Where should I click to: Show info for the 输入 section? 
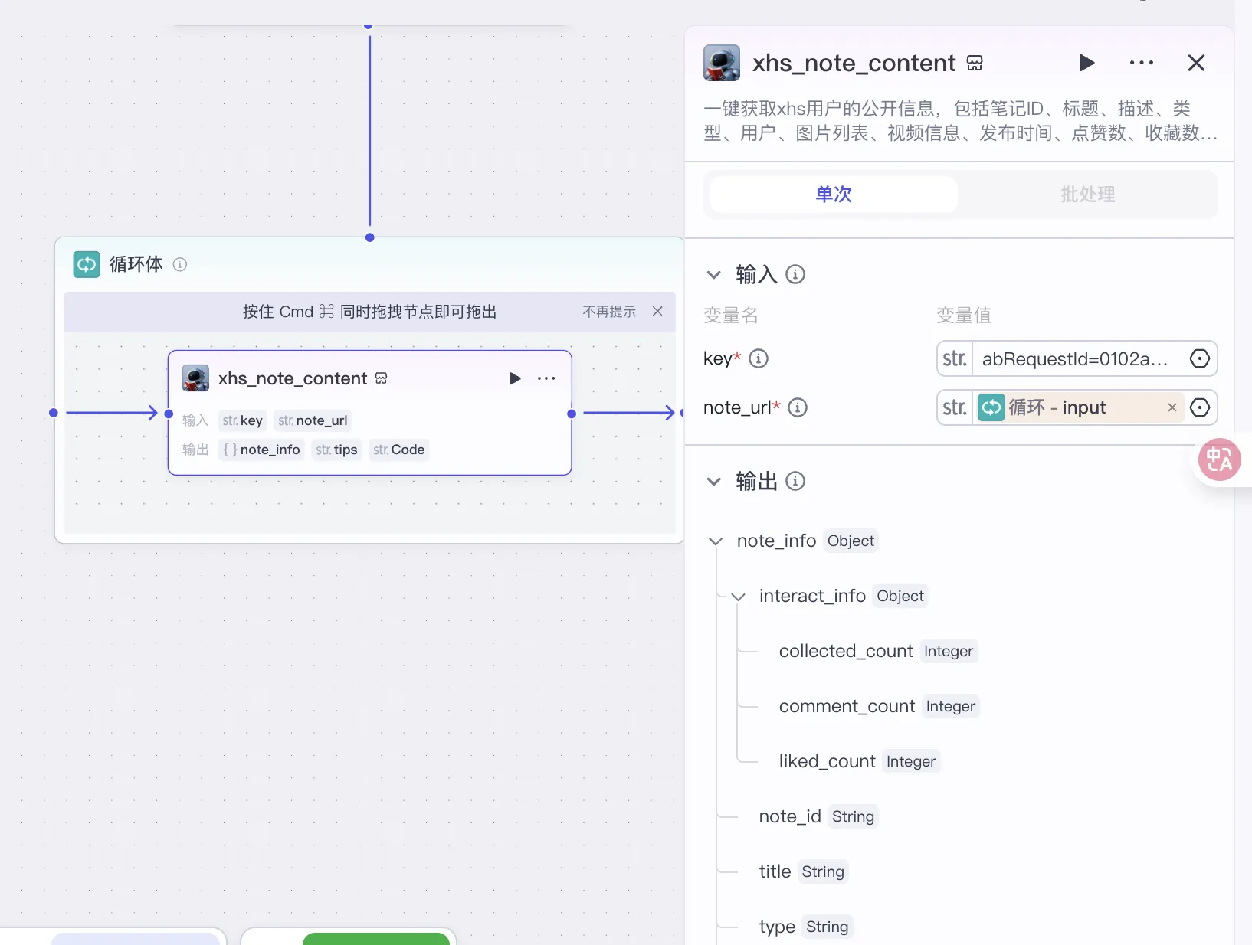click(x=795, y=274)
